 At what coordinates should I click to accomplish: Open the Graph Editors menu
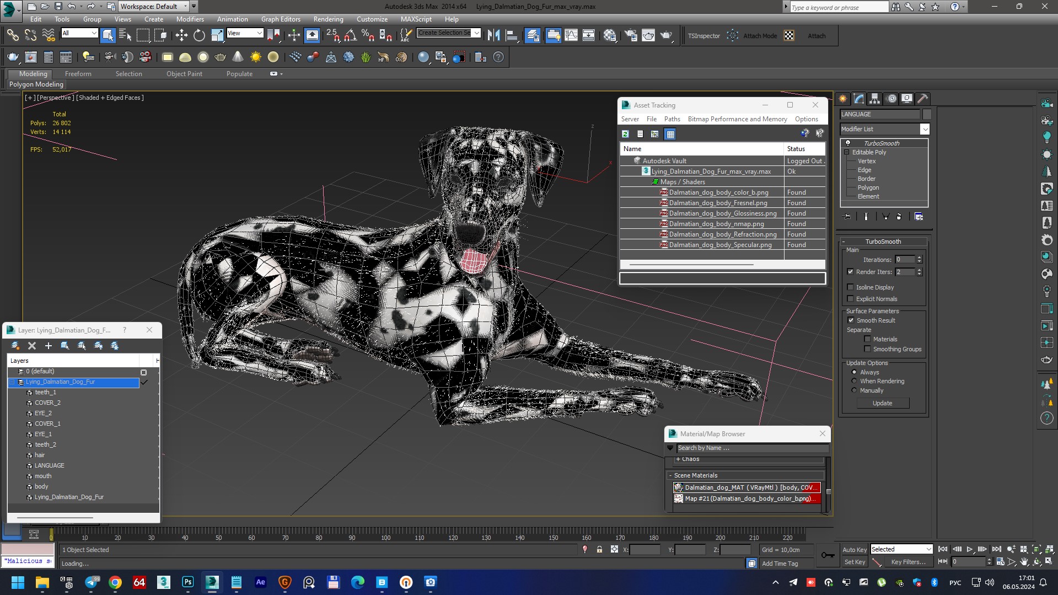(x=281, y=19)
